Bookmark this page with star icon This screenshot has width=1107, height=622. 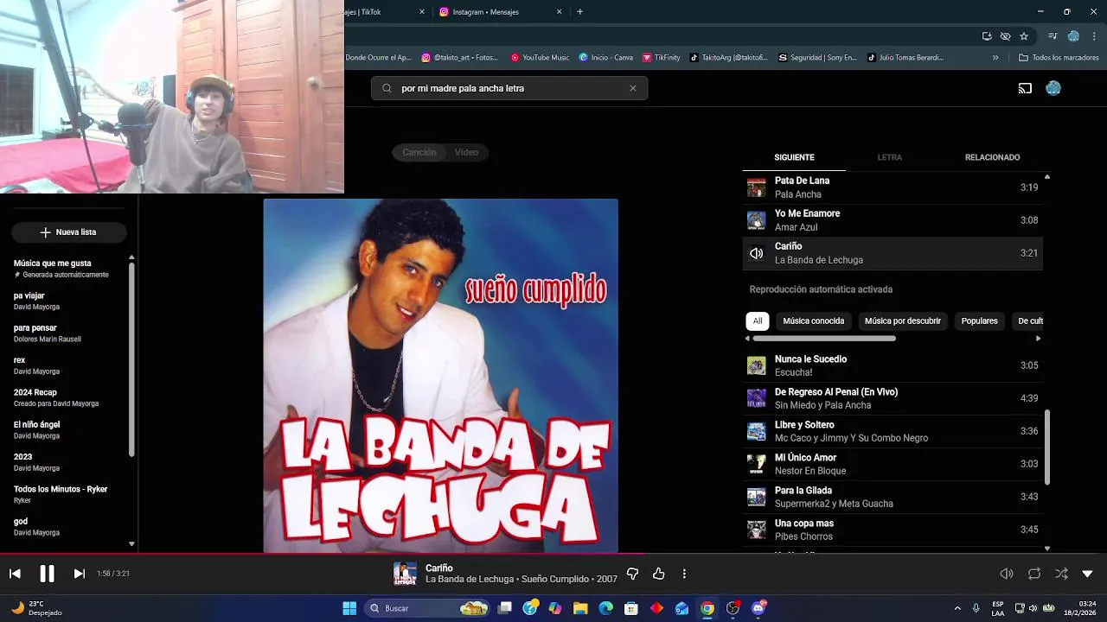coord(1024,36)
